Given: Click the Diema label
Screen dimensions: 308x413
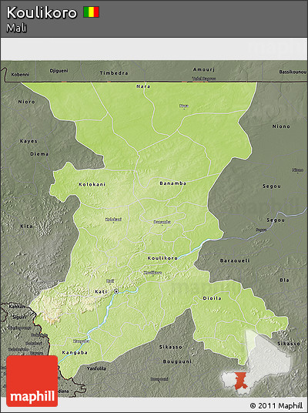Looking at the screenshot, I should 39,154.
